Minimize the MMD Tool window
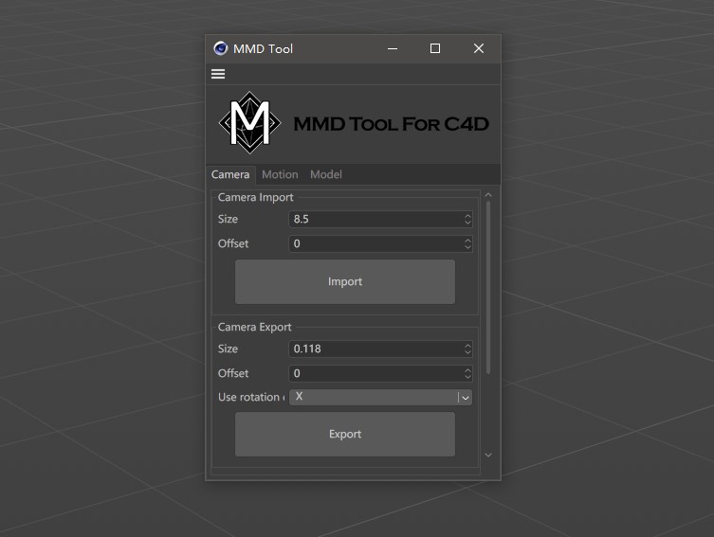Screen dimensions: 714x537 click(x=393, y=48)
